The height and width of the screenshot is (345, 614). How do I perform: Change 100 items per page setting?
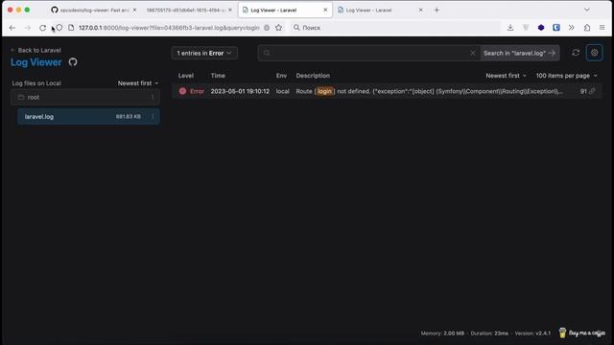click(566, 76)
